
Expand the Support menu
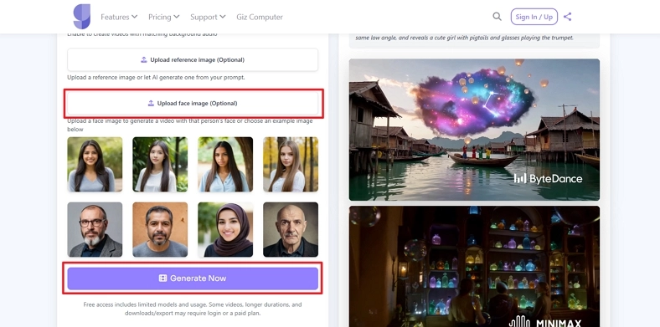pyautogui.click(x=208, y=17)
